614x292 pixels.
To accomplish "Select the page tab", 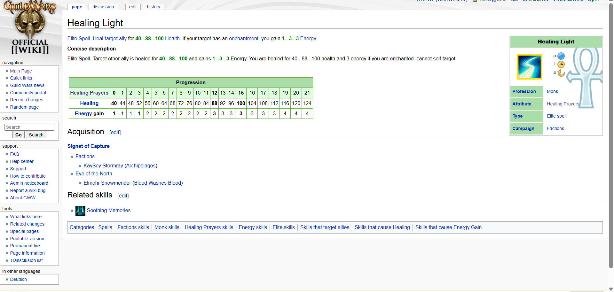I will coord(77,7).
